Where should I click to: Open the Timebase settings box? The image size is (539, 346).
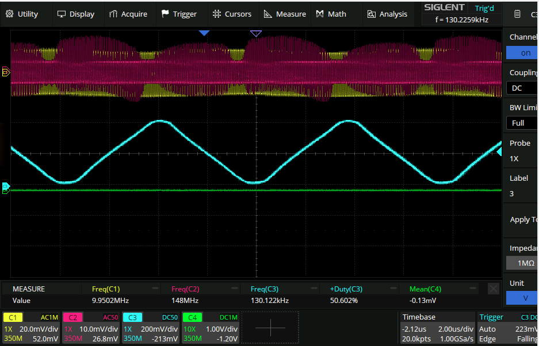(437, 328)
